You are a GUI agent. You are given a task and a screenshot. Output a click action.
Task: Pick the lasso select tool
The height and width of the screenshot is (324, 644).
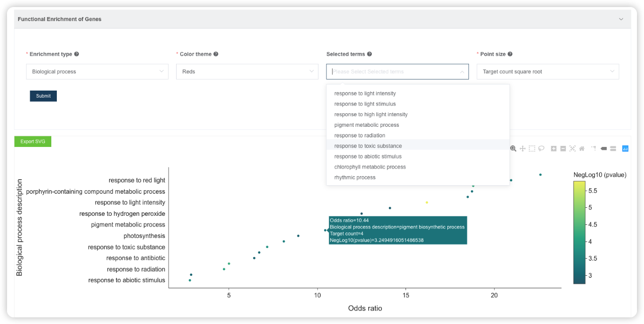tap(541, 148)
